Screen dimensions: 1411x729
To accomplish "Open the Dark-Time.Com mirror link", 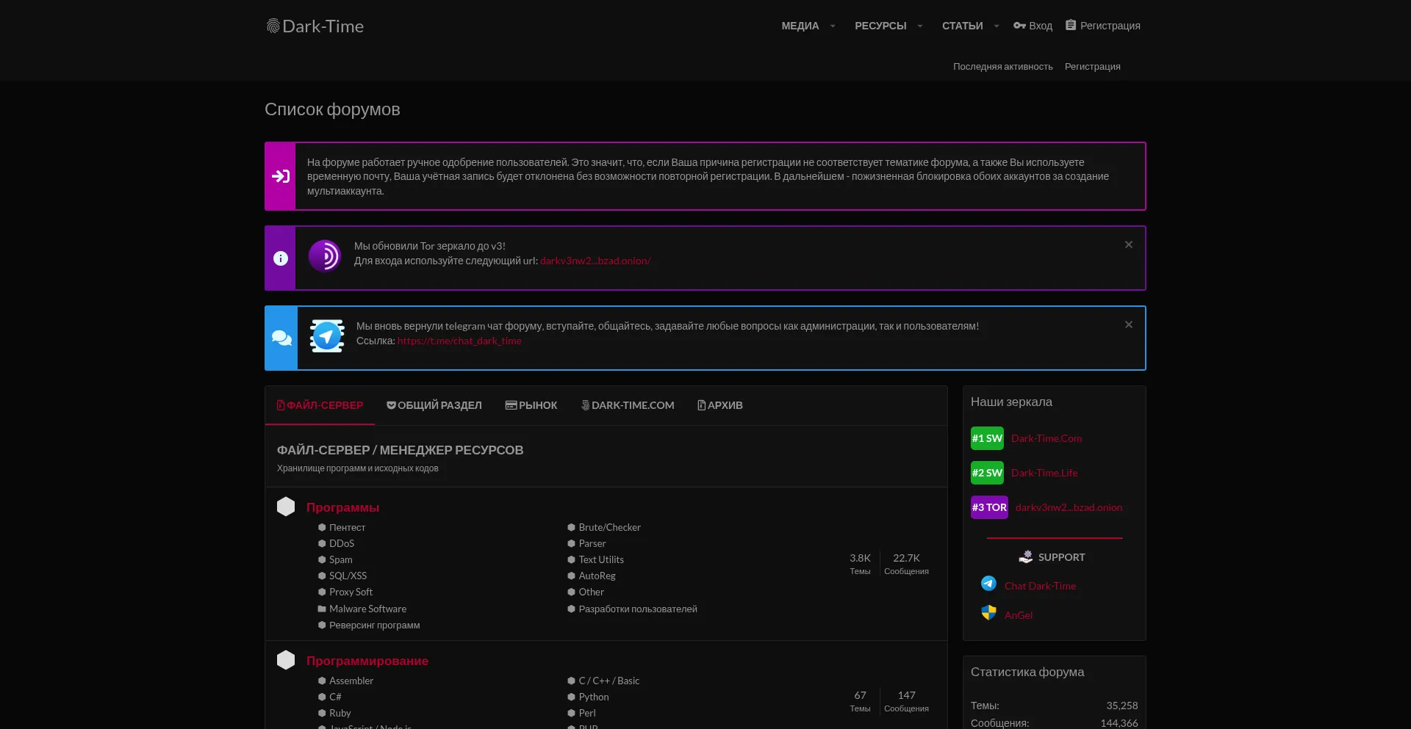I will (x=1046, y=438).
